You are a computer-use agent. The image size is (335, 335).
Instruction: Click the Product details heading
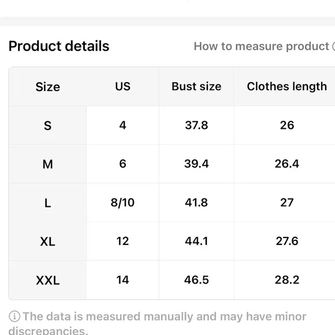(x=59, y=46)
